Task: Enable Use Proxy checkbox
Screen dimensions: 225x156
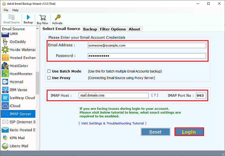Action: pyautogui.click(x=49, y=78)
